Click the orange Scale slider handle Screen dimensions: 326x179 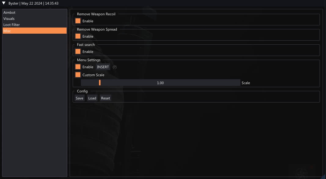click(x=100, y=83)
